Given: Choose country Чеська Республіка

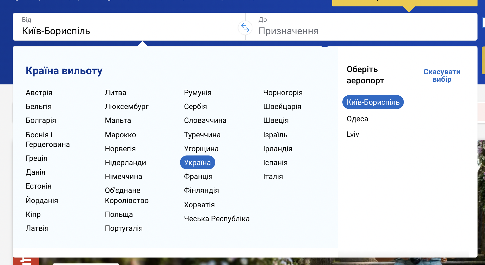Looking at the screenshot, I should click(x=217, y=219).
